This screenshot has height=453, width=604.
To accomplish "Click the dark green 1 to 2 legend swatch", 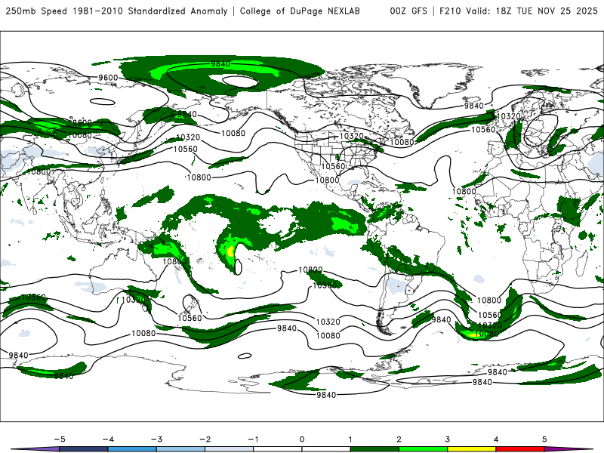I will pyautogui.click(x=374, y=449).
